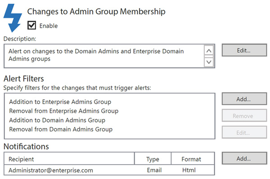Click the Remove filter button
270x179 pixels.
click(x=244, y=116)
